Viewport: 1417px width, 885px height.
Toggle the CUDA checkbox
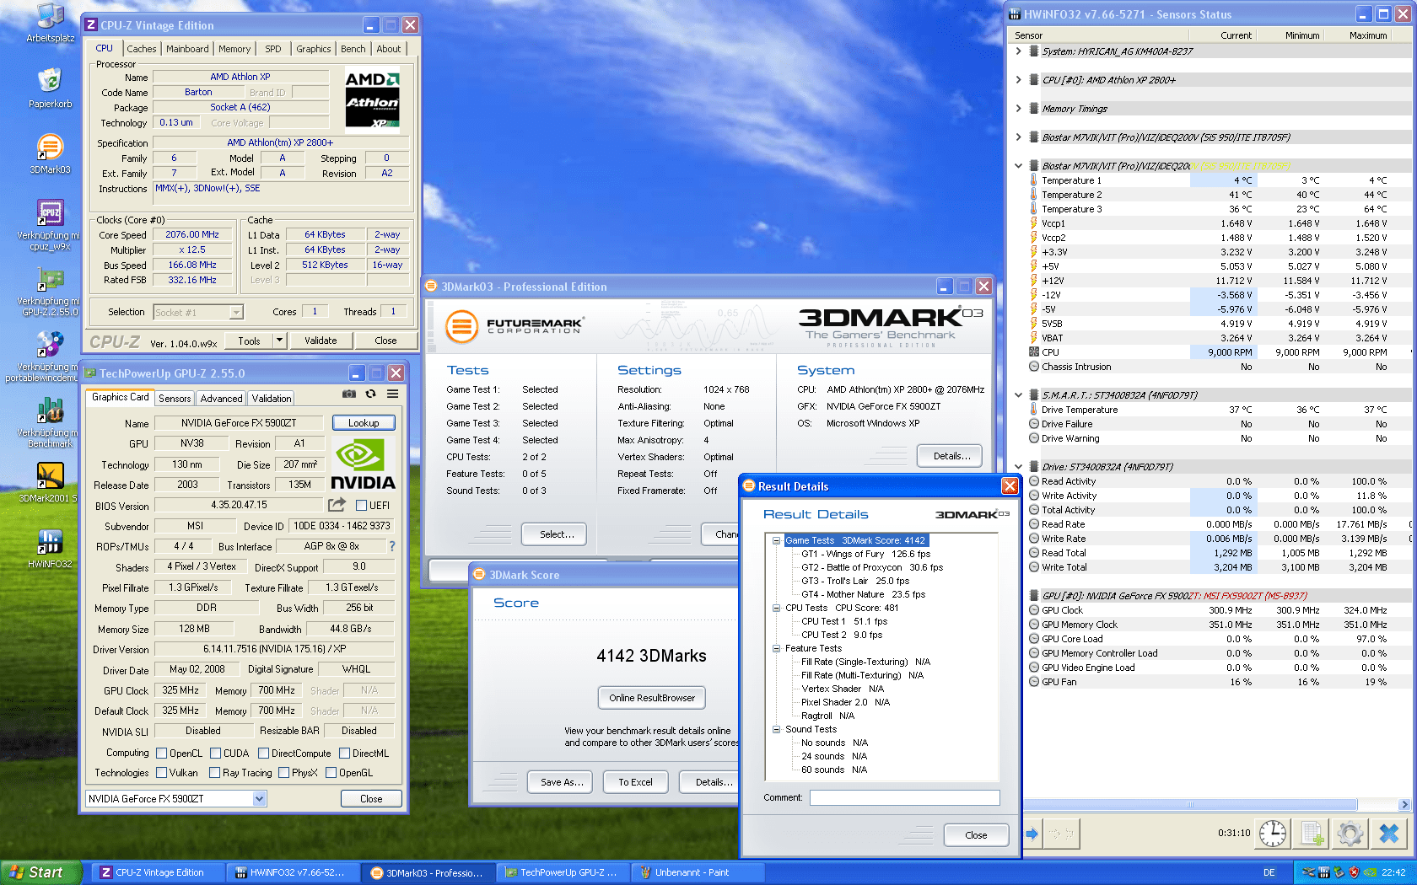[x=216, y=754]
